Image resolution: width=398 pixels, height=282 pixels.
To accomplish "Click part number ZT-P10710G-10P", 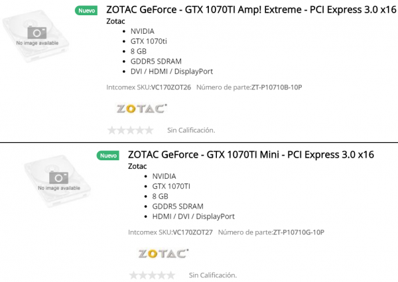I will coord(298,232).
